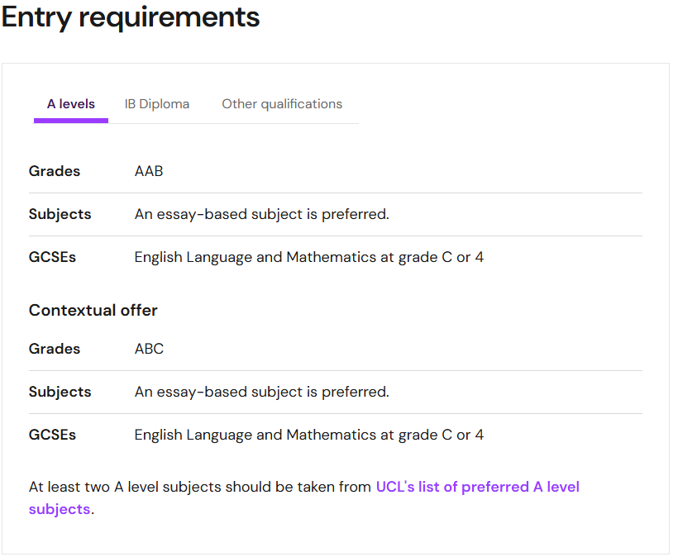
Task: Click the Grades label under Contextual offer
Action: [55, 349]
